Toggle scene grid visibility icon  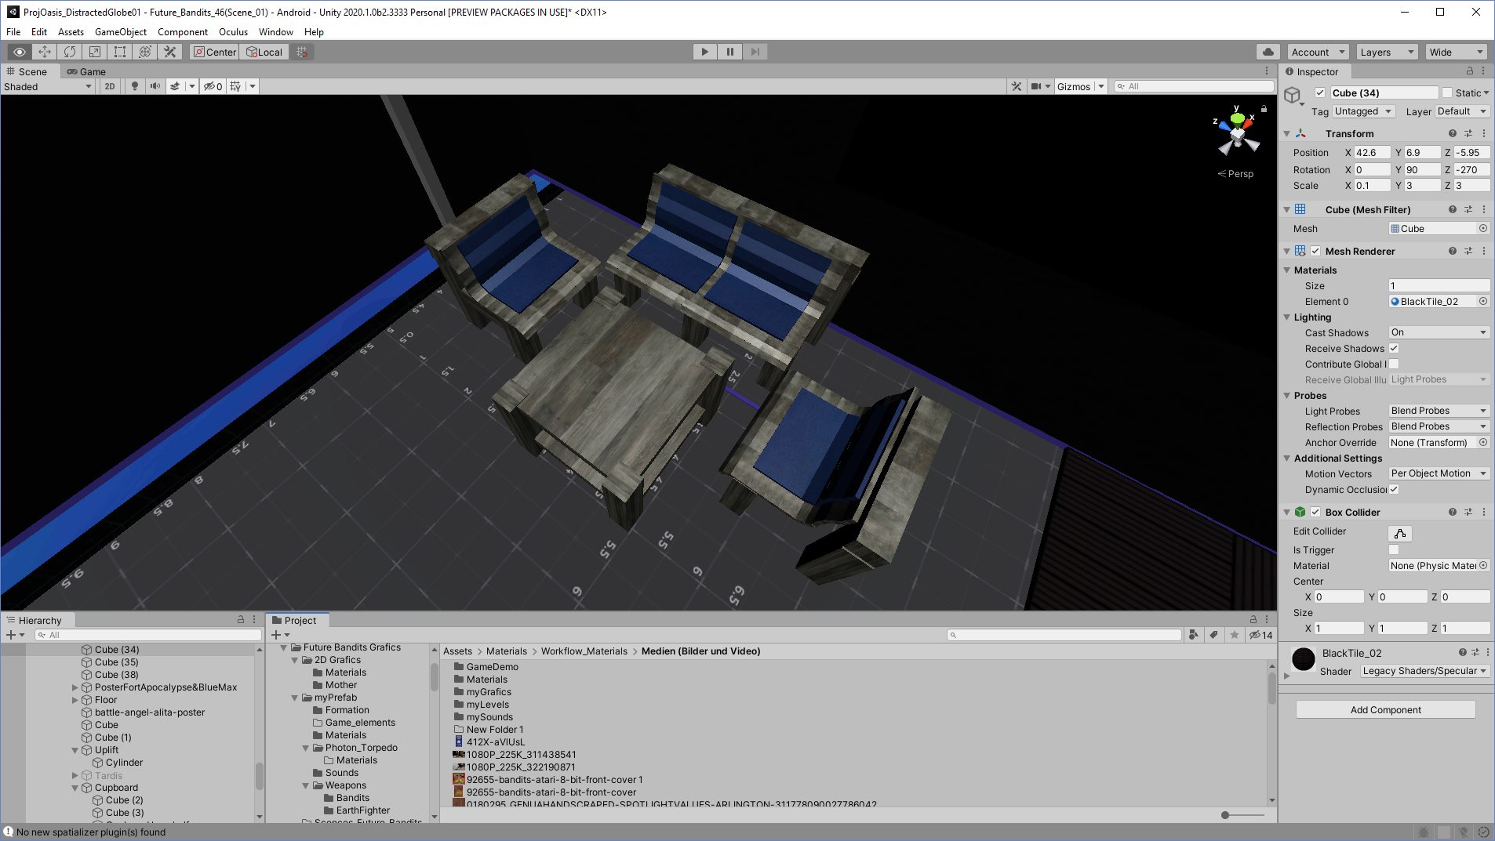point(235,86)
